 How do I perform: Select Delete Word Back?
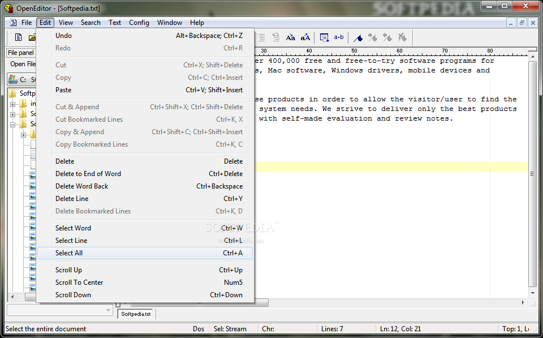pyautogui.click(x=145, y=186)
